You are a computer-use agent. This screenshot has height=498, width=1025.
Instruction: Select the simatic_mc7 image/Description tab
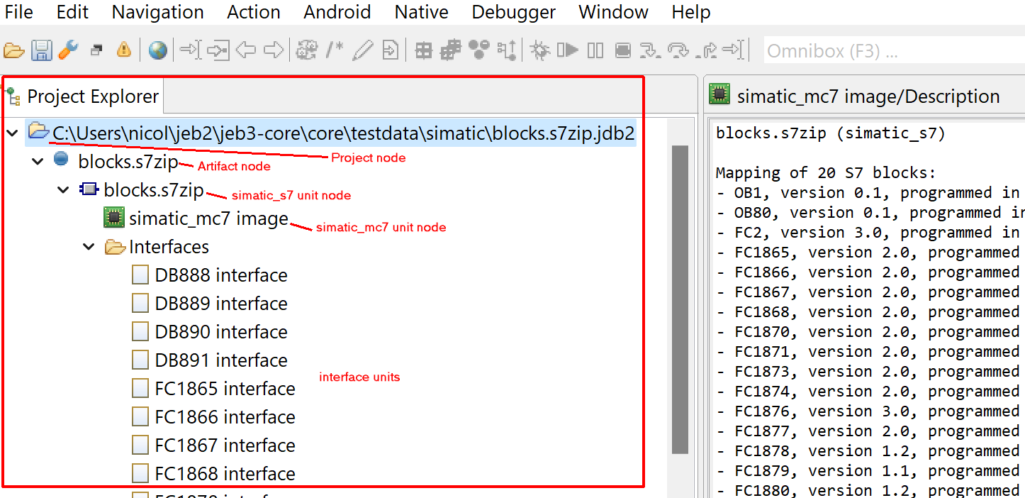click(855, 96)
